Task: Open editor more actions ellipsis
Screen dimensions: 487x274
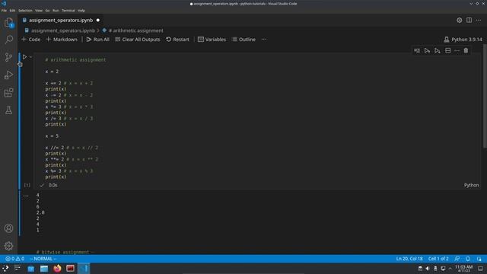Action: point(479,21)
